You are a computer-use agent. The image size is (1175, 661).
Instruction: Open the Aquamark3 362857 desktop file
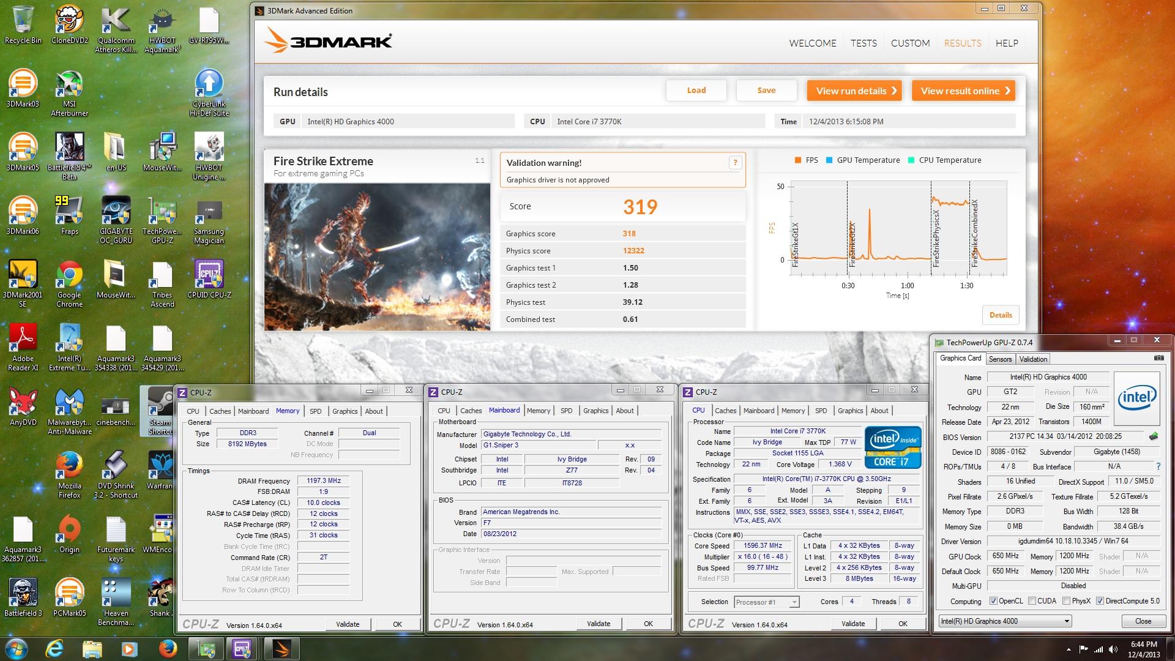point(23,539)
